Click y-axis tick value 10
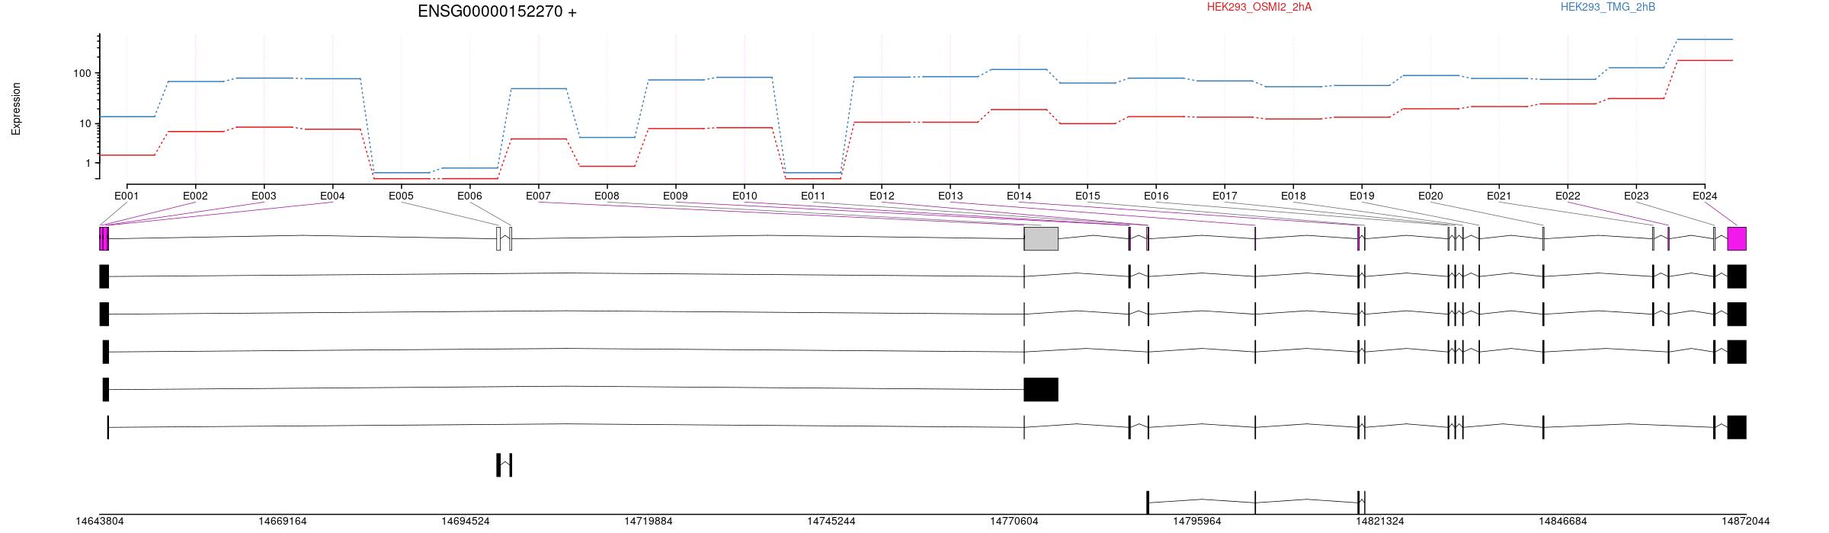The image size is (1829, 533). point(85,123)
